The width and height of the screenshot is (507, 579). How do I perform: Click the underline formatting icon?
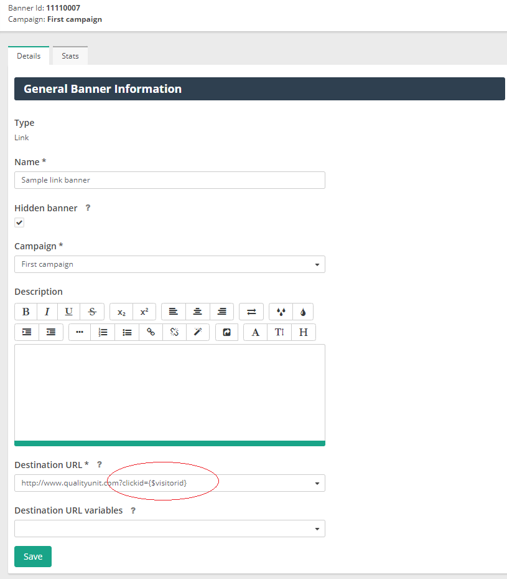pos(69,312)
